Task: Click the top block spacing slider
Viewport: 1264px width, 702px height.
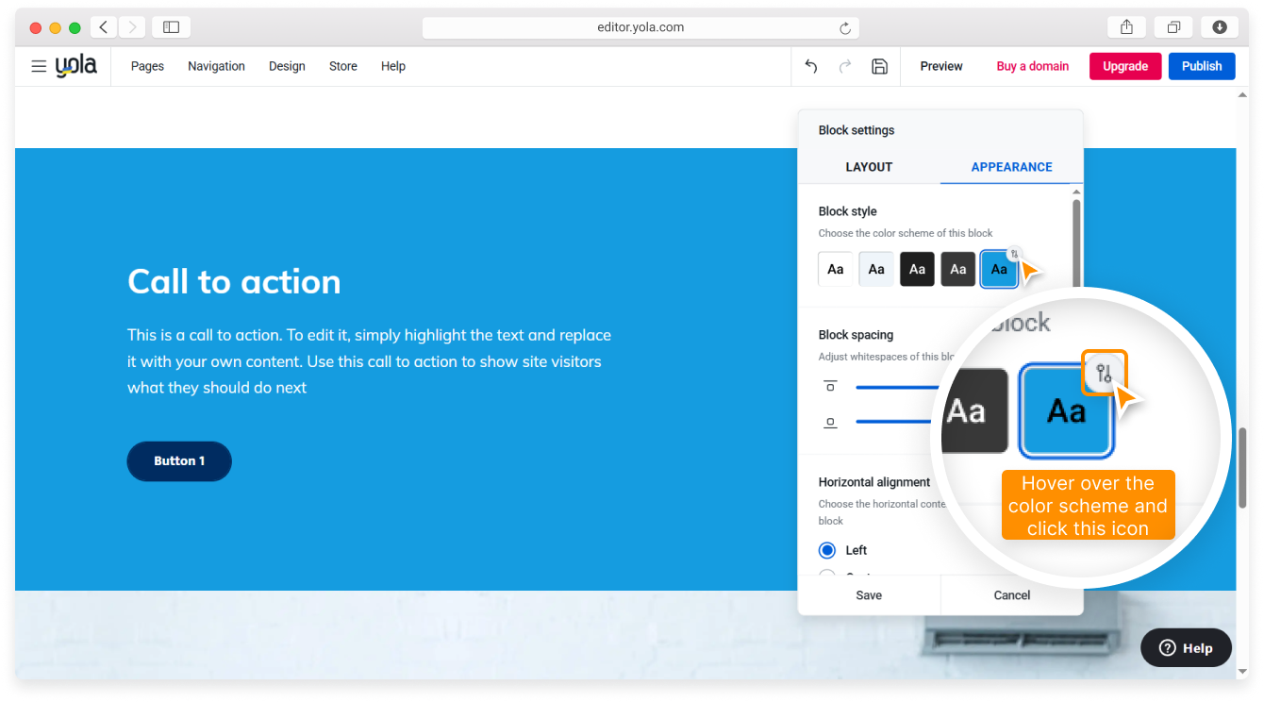Action: [896, 387]
